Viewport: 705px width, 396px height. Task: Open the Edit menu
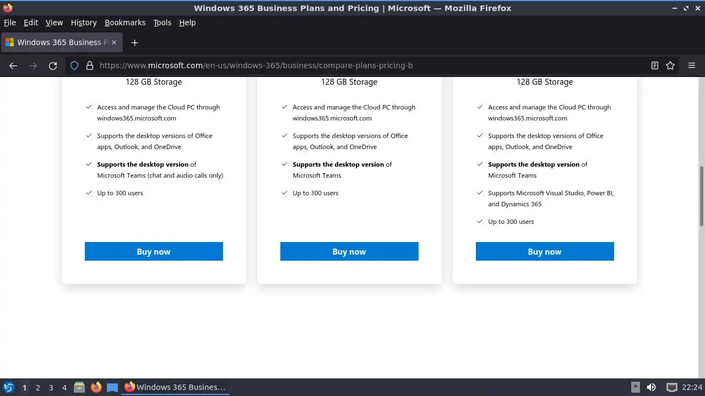coord(31,23)
